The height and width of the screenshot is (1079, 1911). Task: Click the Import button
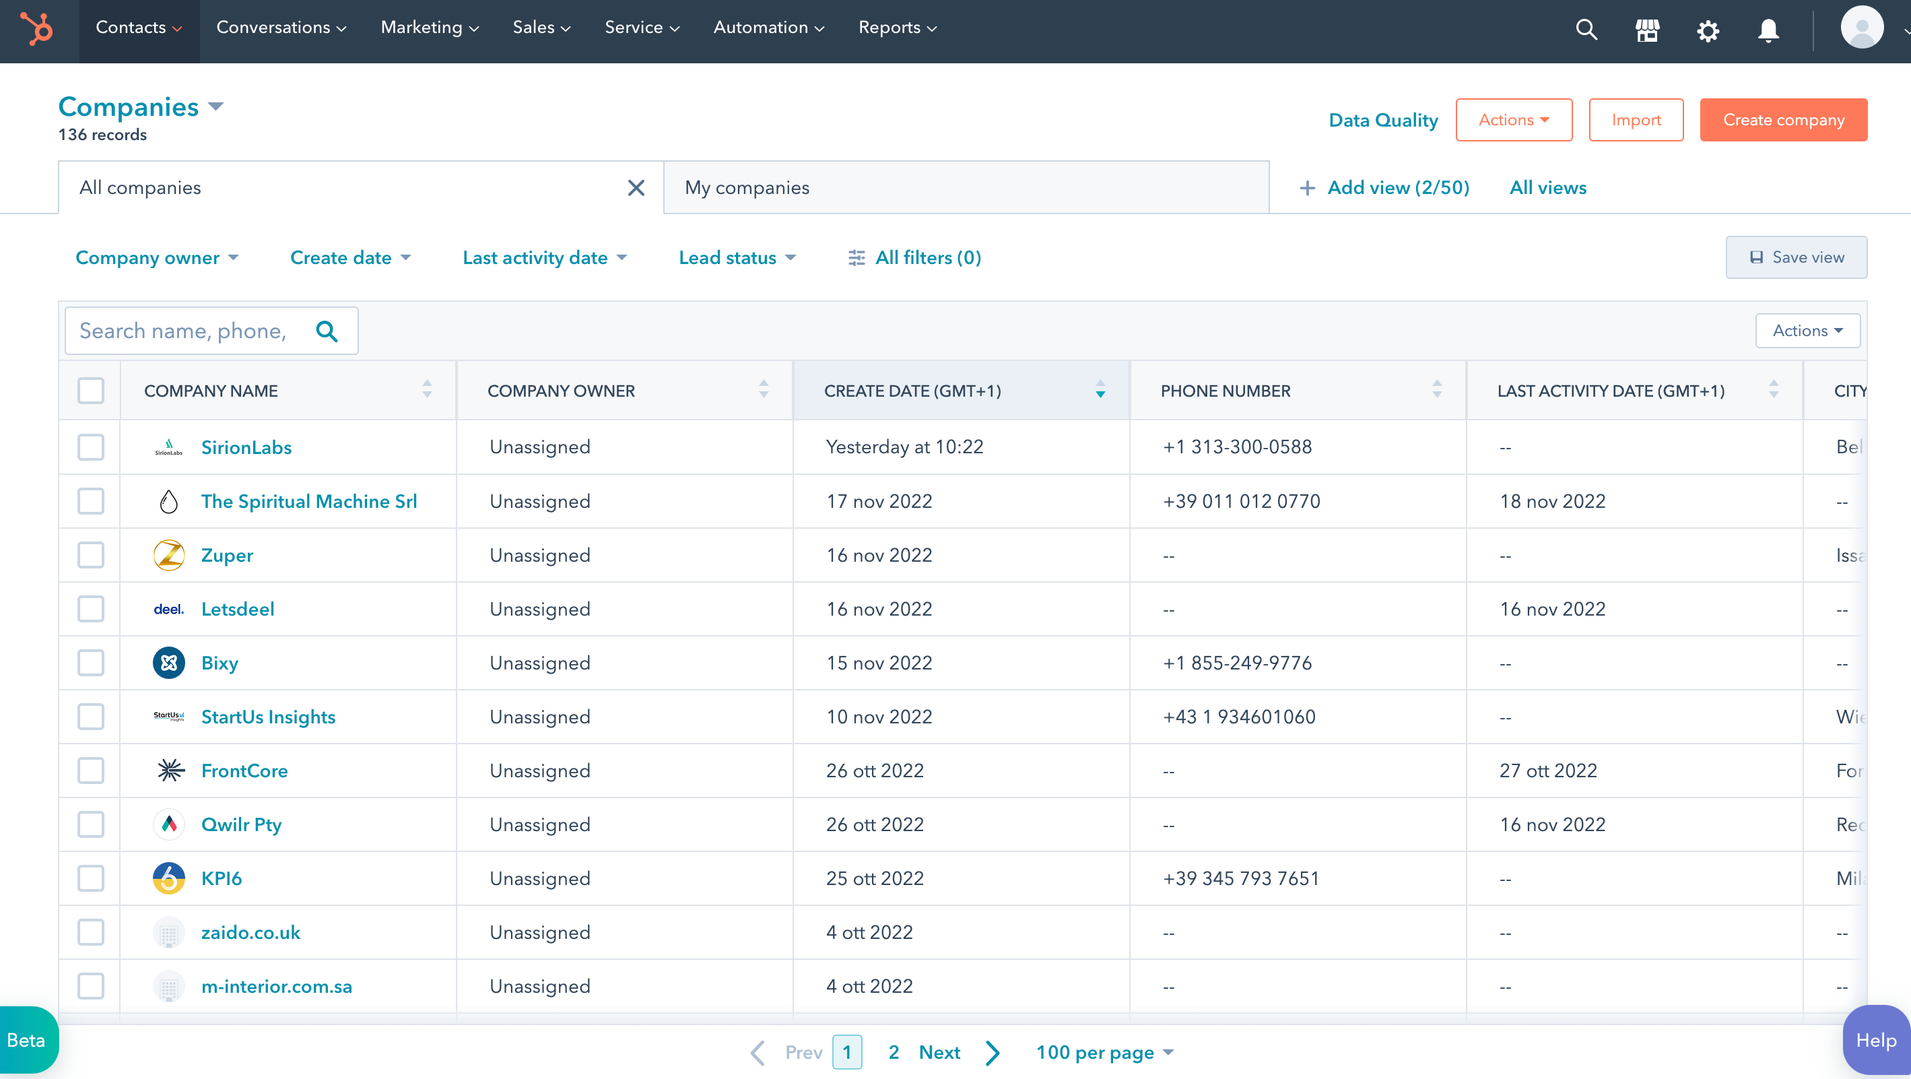1636,120
